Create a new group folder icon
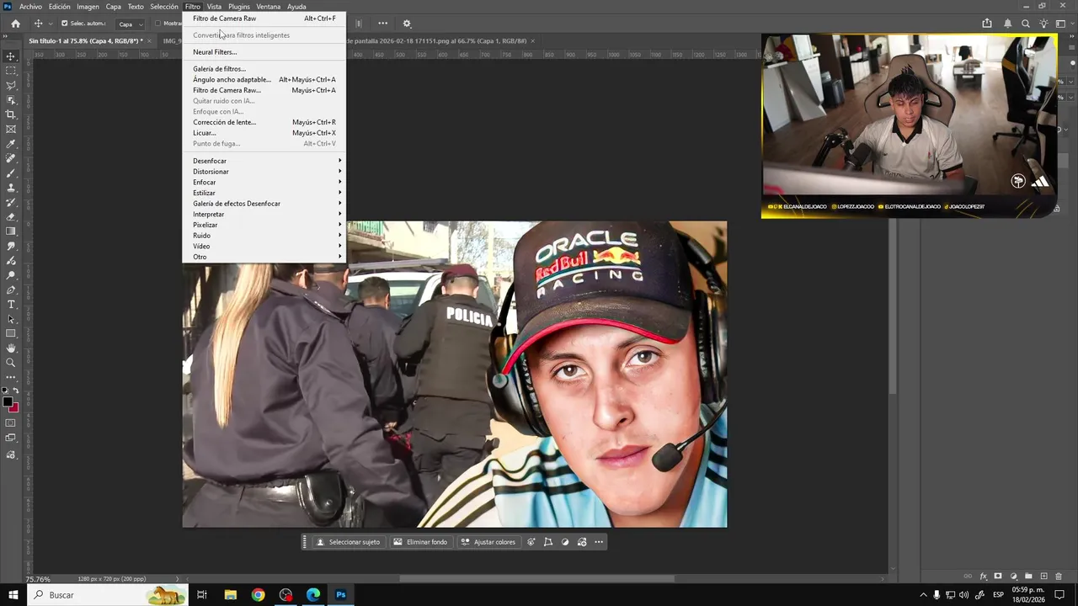The image size is (1078, 606). pos(1028,577)
